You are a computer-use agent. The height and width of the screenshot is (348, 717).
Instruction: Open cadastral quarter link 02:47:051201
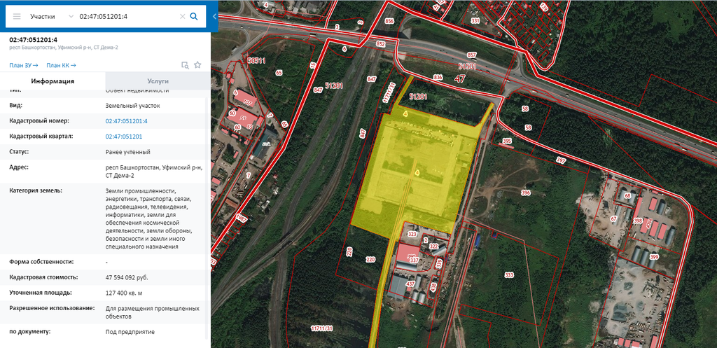click(124, 137)
